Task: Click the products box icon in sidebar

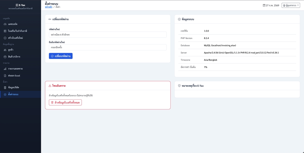Action: (x=5, y=57)
